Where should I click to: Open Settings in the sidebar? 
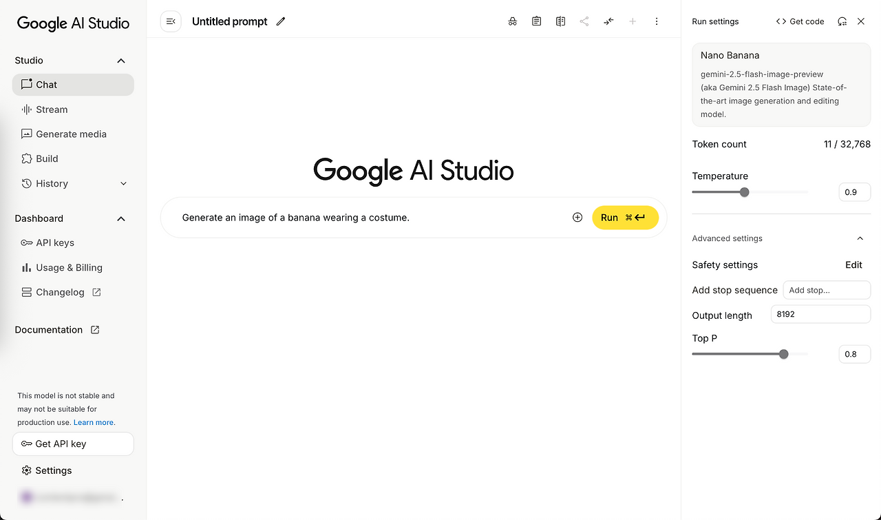(x=47, y=470)
